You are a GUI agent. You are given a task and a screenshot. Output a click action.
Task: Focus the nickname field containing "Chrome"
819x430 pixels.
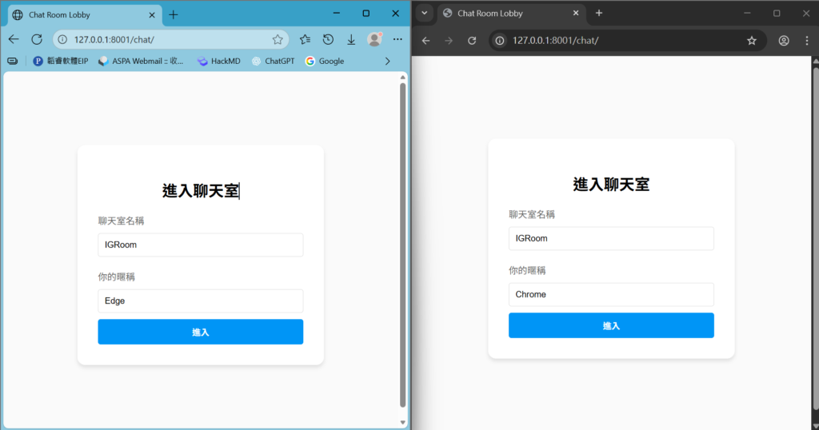(x=611, y=294)
